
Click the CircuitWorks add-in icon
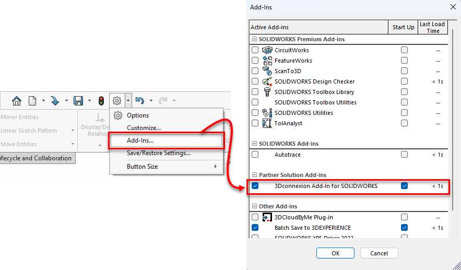point(267,50)
